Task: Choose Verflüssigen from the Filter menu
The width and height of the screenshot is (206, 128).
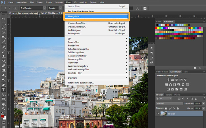Action: (97, 30)
